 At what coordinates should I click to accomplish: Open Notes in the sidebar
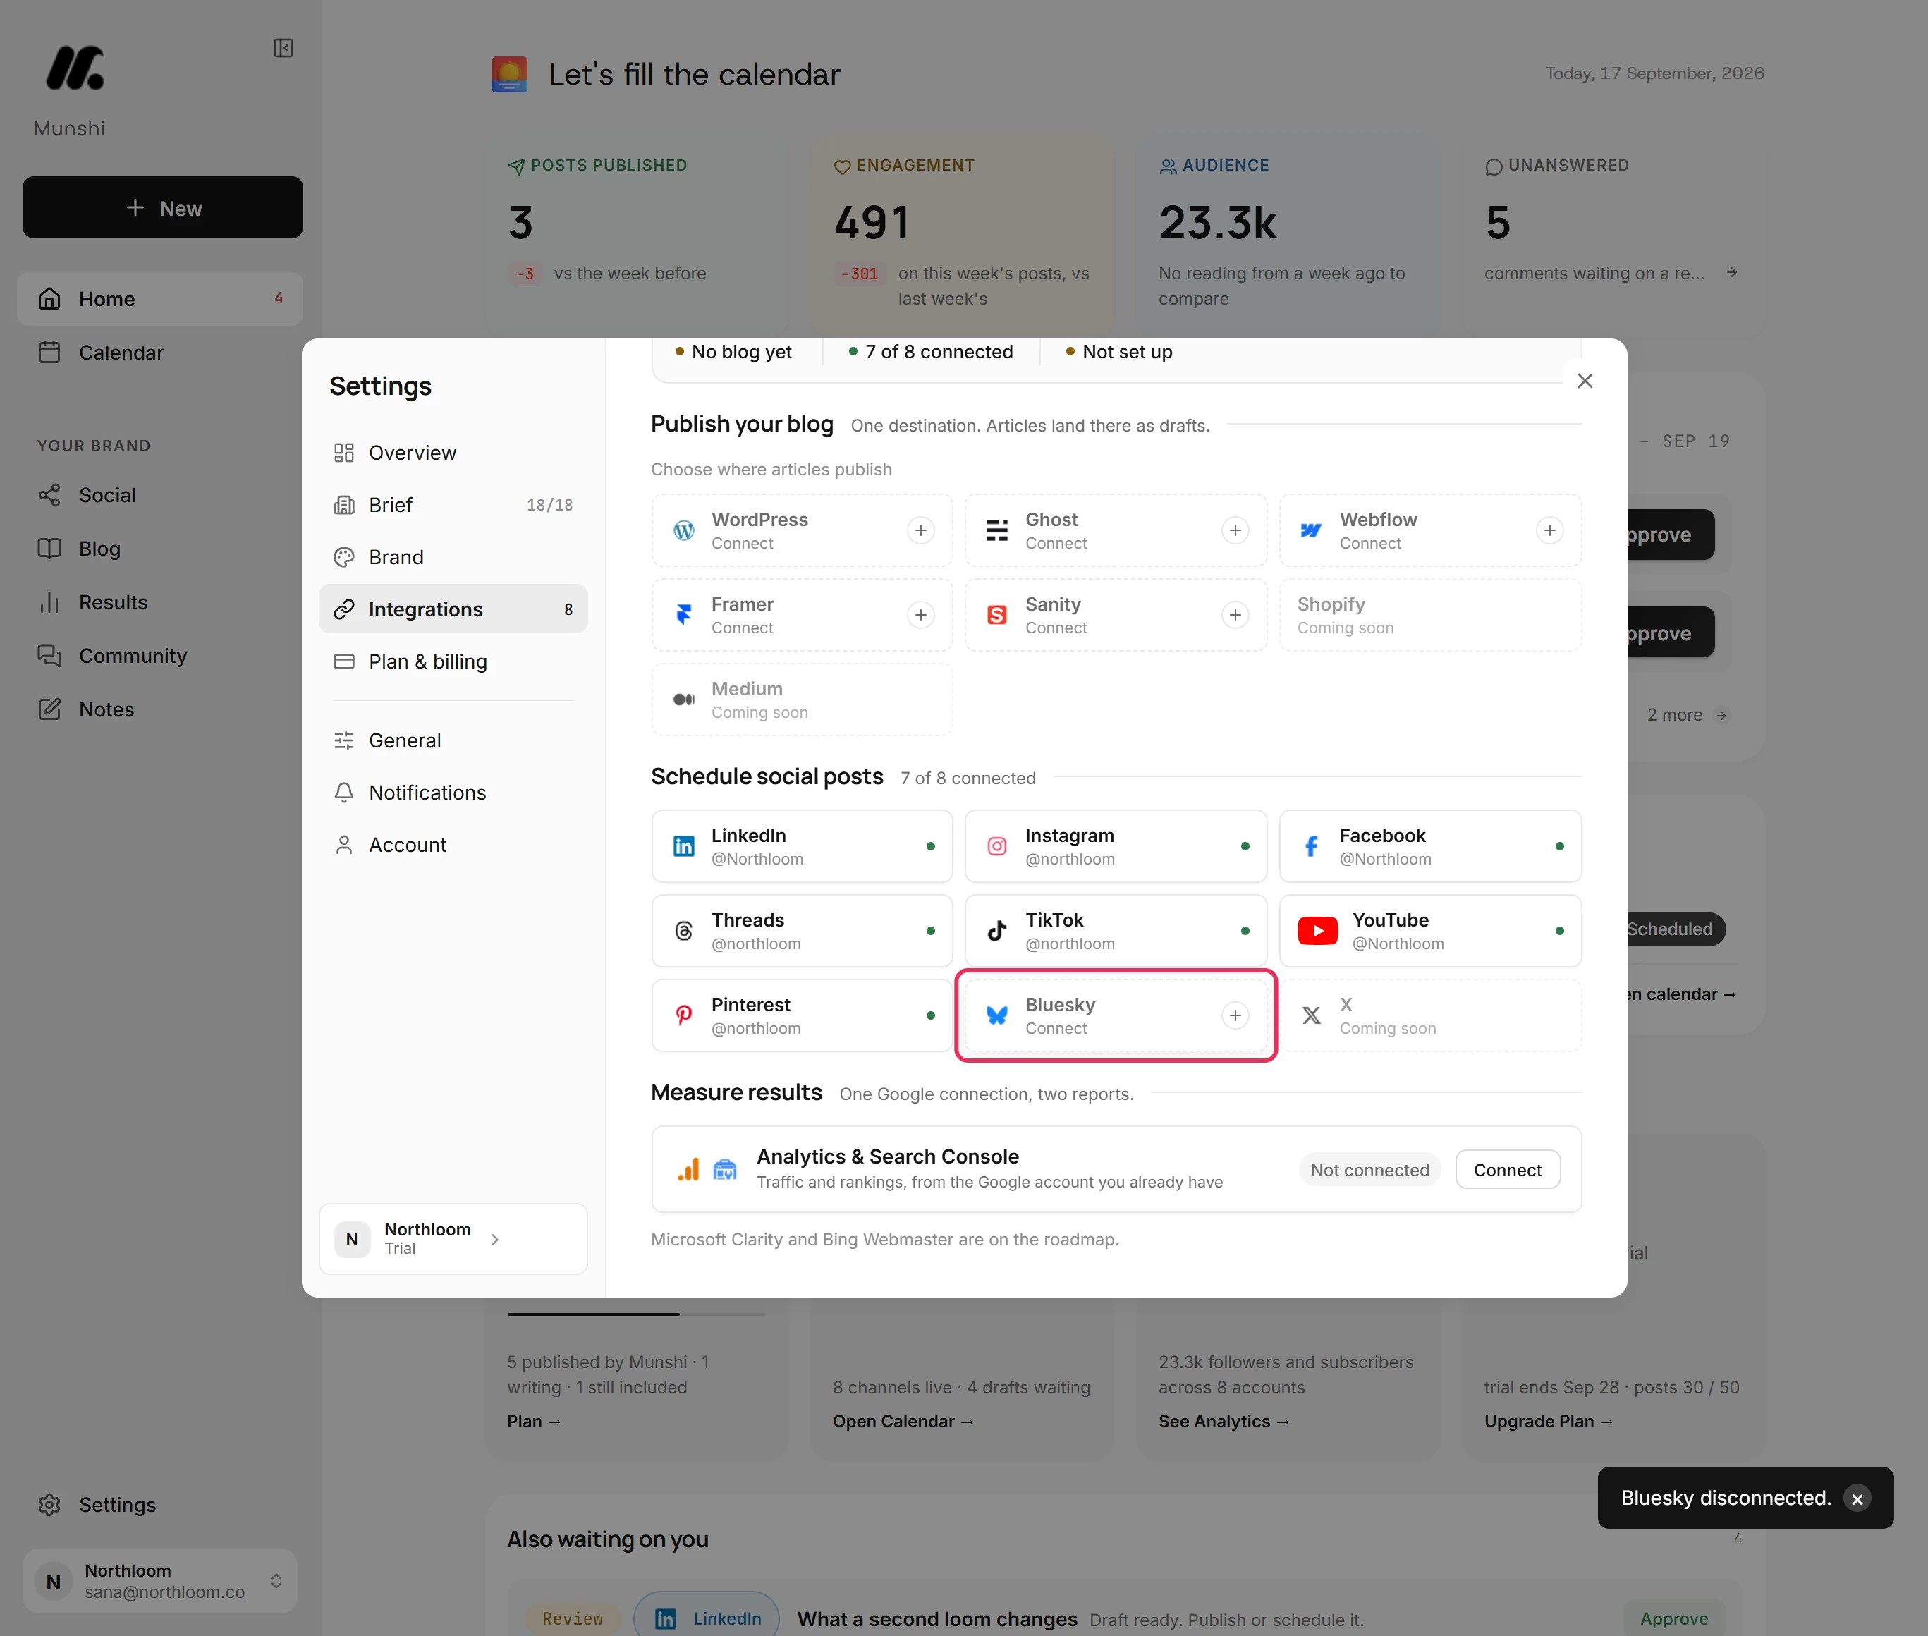(161, 709)
